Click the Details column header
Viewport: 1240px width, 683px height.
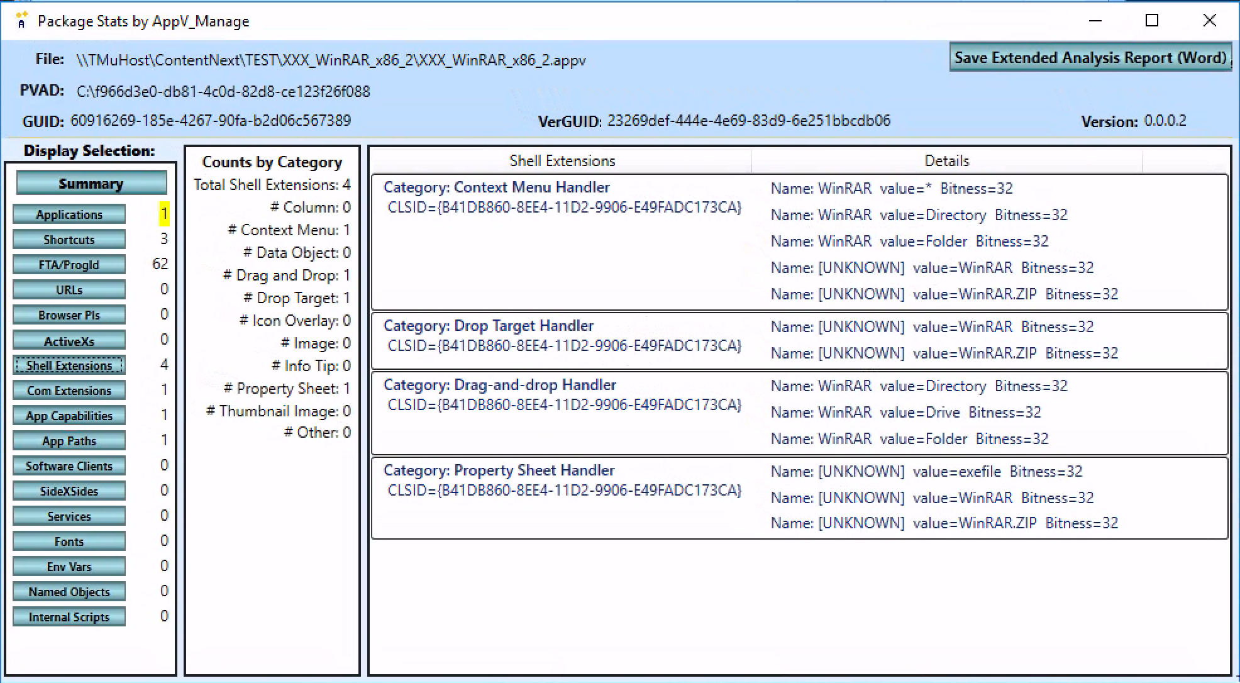coord(946,161)
